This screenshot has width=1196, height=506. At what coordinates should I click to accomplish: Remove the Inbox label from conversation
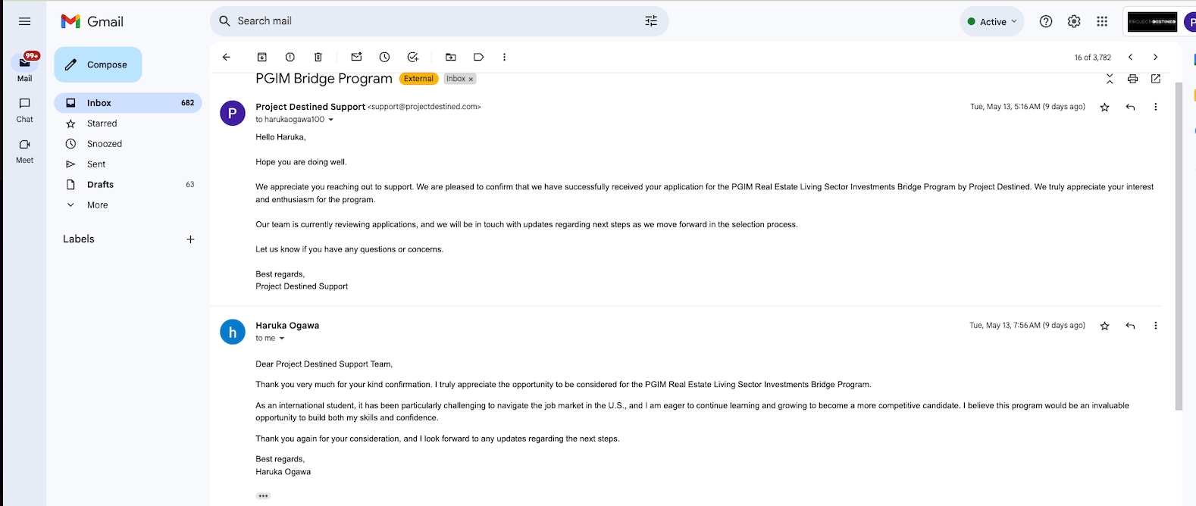471,79
